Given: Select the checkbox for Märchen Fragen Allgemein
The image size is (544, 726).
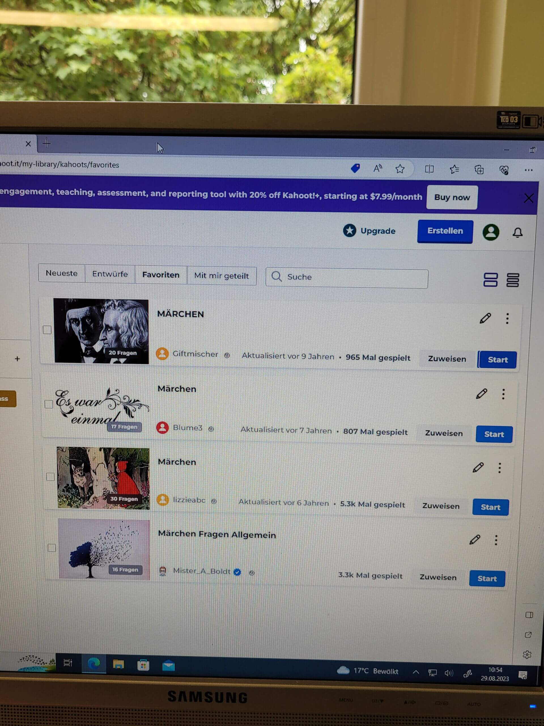Looking at the screenshot, I should (52, 547).
